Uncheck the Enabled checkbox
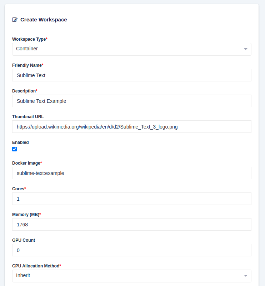This screenshot has height=286, width=265. (x=15, y=149)
